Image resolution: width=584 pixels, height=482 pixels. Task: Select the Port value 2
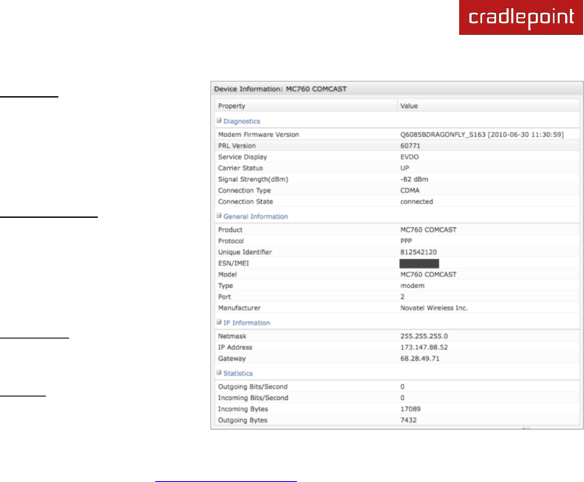(402, 297)
